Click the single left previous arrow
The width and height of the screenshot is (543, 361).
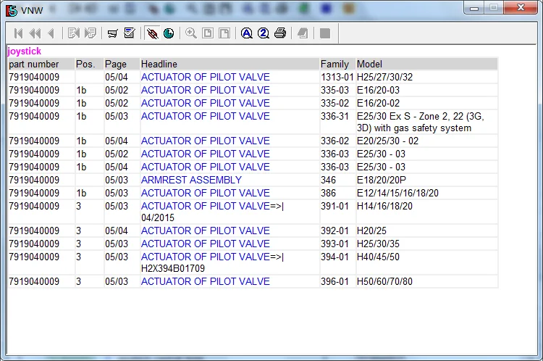coord(51,33)
